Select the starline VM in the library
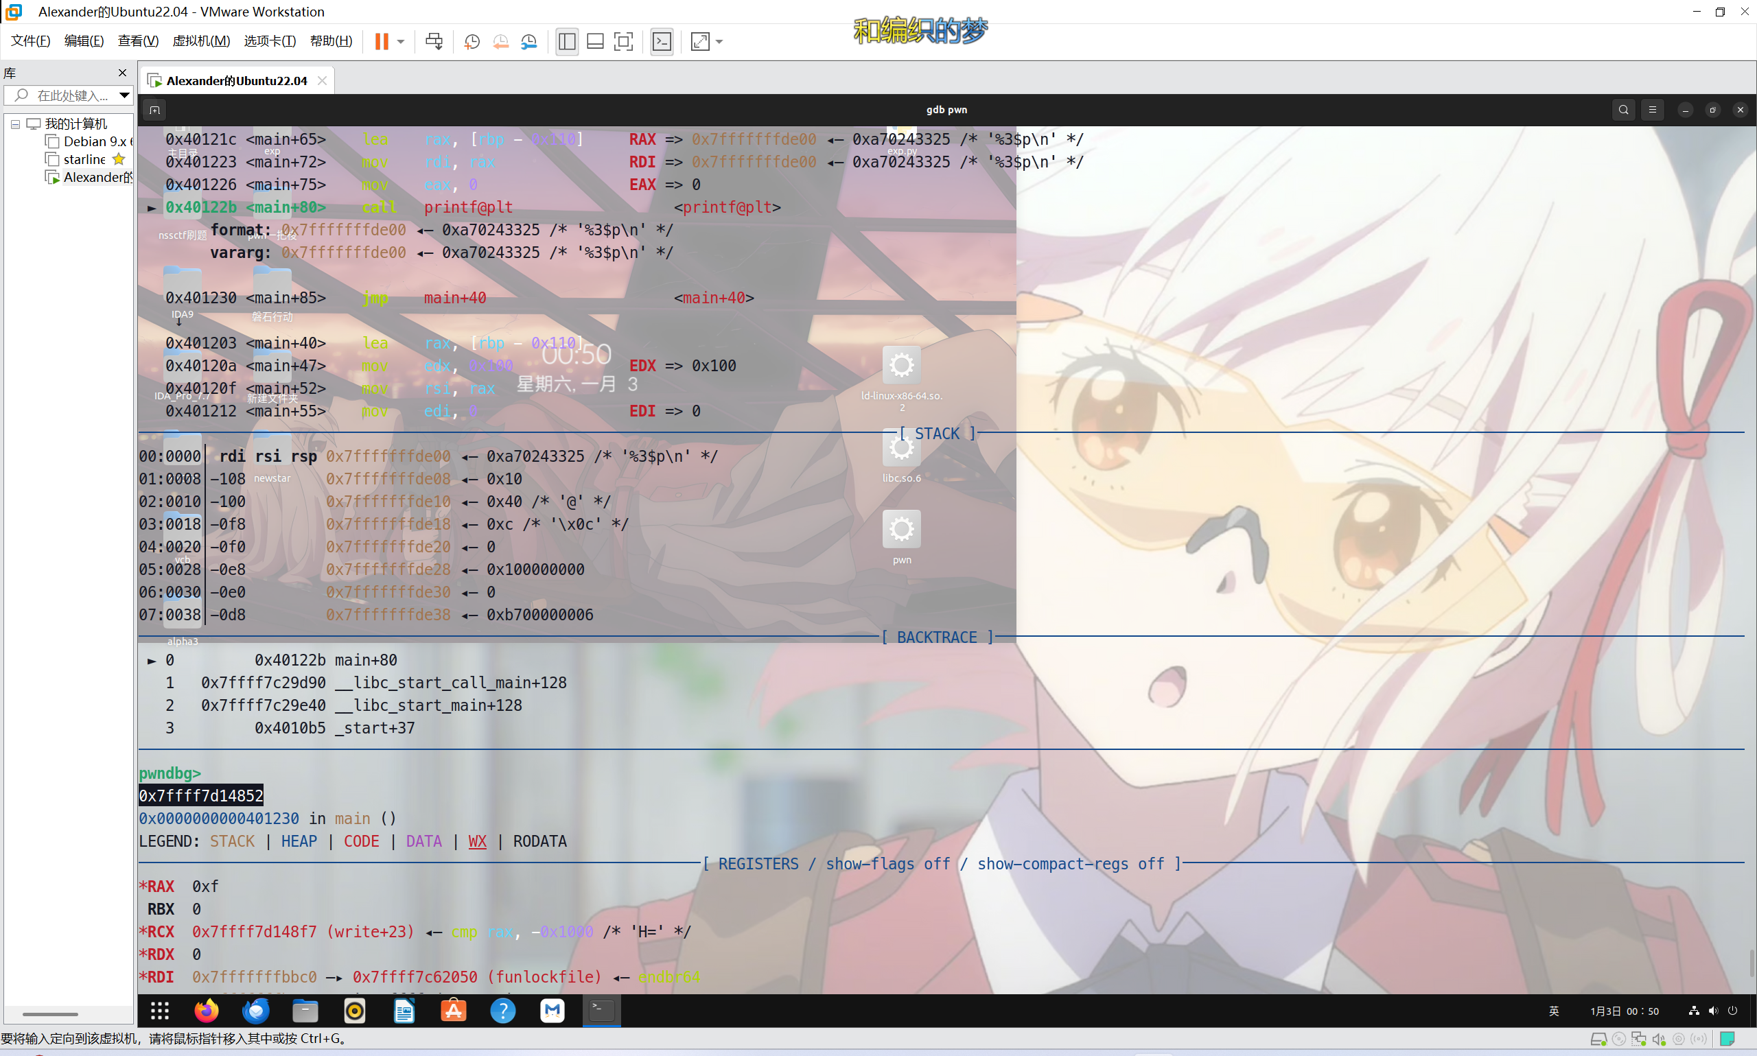The image size is (1757, 1056). [x=83, y=159]
